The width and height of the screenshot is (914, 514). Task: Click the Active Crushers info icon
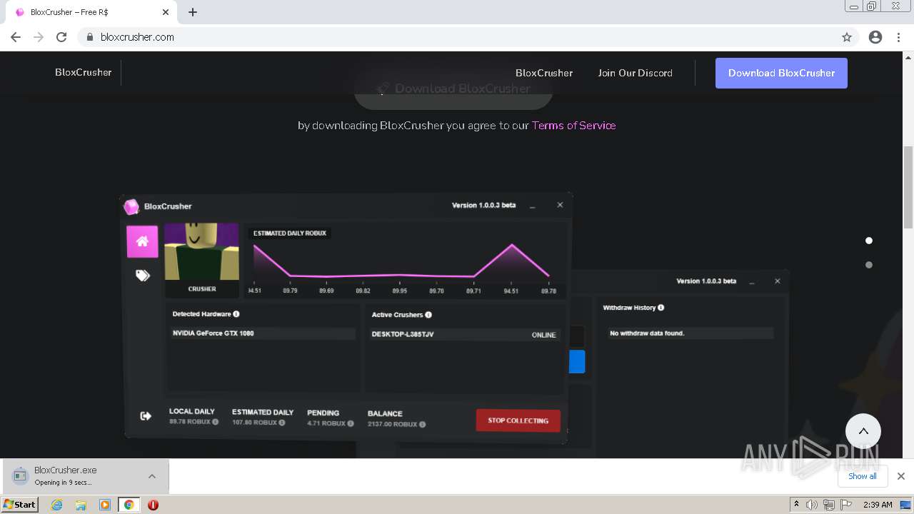tap(428, 315)
